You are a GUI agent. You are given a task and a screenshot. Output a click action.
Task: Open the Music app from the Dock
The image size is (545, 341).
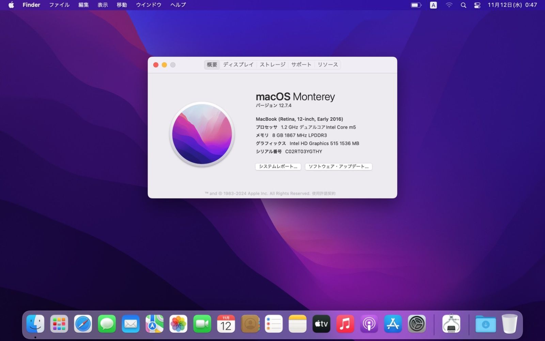tap(345, 324)
